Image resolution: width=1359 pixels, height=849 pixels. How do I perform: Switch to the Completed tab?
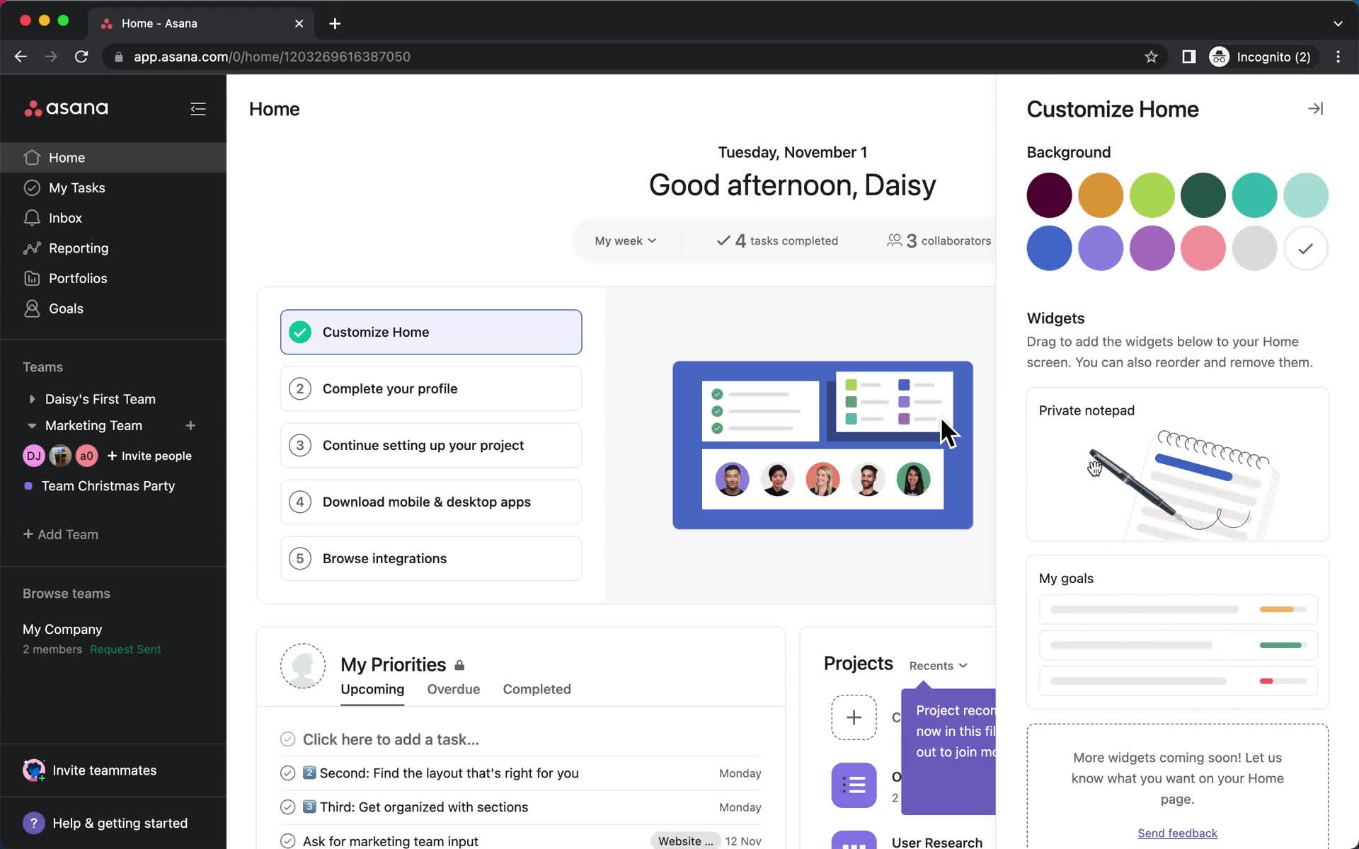pos(537,689)
